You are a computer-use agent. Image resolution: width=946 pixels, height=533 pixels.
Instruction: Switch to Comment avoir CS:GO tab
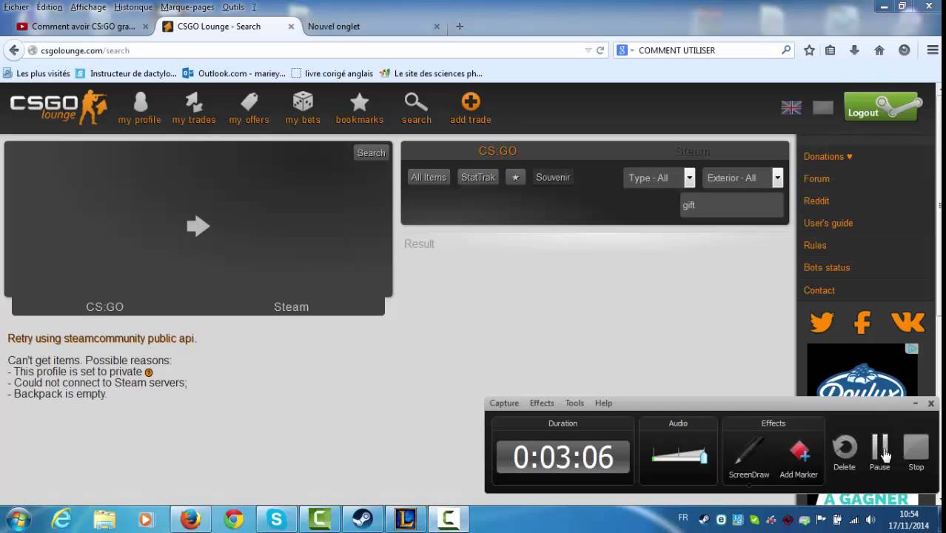pyautogui.click(x=84, y=27)
